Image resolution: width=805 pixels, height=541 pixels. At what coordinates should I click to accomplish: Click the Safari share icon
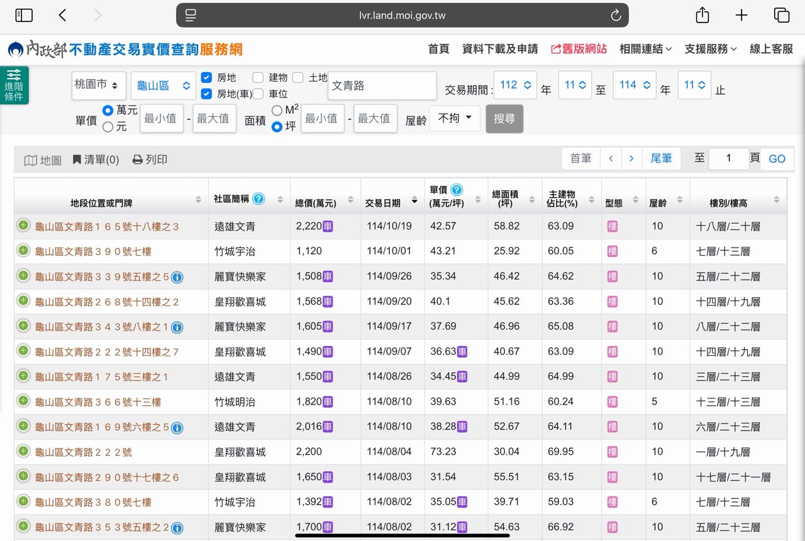tap(702, 16)
